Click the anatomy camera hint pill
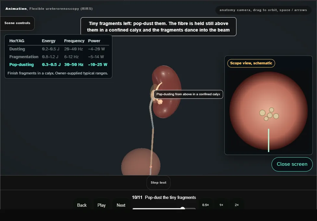Image resolution: width=317 pixels, height=221 pixels. pos(263,10)
